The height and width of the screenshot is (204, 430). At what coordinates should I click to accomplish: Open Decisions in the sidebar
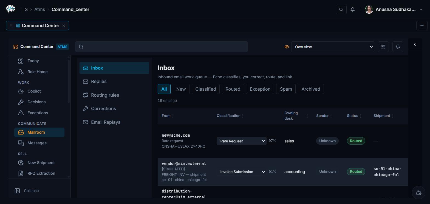pyautogui.click(x=39, y=102)
